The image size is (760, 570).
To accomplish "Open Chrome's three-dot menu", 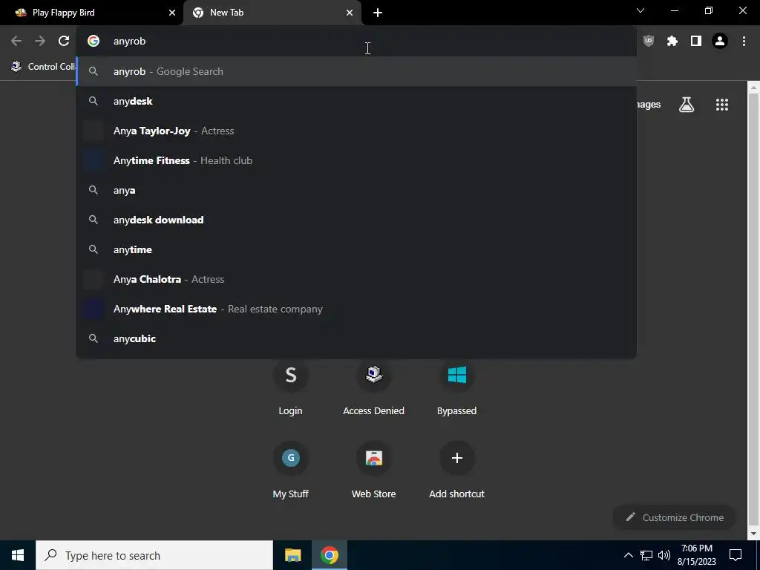I will click(744, 42).
